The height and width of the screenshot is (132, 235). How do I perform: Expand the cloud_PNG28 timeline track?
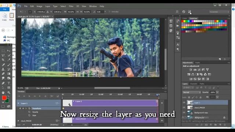pos(18,121)
